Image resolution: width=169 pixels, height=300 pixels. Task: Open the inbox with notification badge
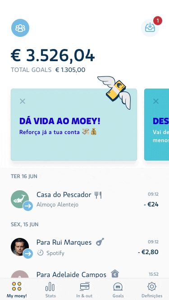click(150, 28)
